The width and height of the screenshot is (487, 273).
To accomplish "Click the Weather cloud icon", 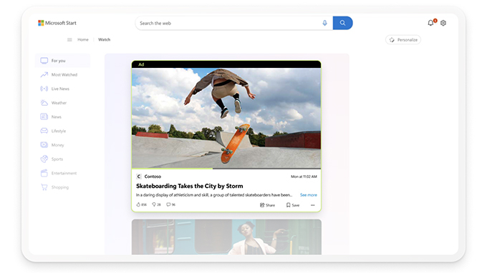I will click(44, 103).
